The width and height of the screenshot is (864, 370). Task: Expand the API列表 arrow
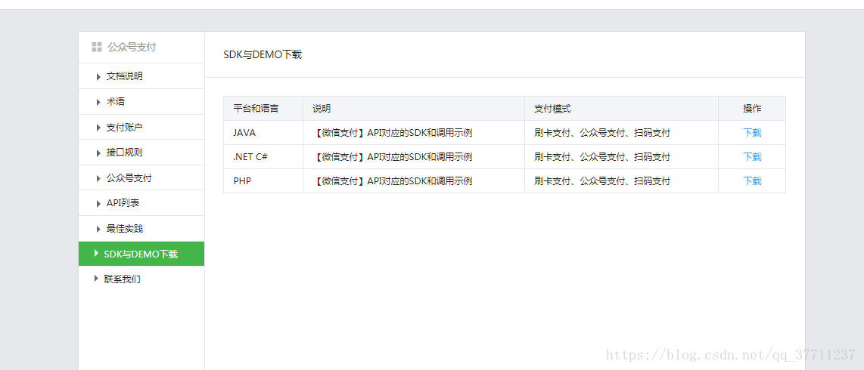tap(98, 203)
